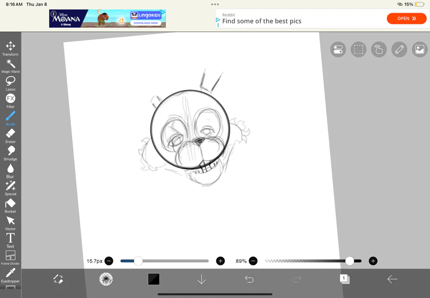The height and width of the screenshot is (298, 430).
Task: Swap brush and eraser in bottom bar
Action: coord(58,279)
